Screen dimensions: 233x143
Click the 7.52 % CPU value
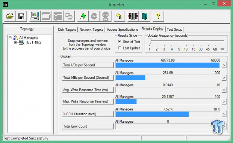168,109
